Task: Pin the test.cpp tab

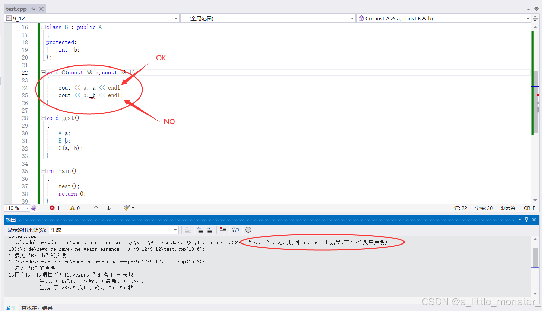Action: 34,9
